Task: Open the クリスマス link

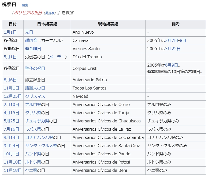Action: pyautogui.click(x=35, y=96)
